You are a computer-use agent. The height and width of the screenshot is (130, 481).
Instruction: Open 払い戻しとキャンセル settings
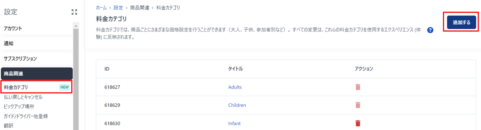click(x=23, y=97)
